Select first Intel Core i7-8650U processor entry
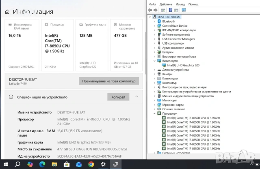Viewport: 260px width, 169px height. 193,118
